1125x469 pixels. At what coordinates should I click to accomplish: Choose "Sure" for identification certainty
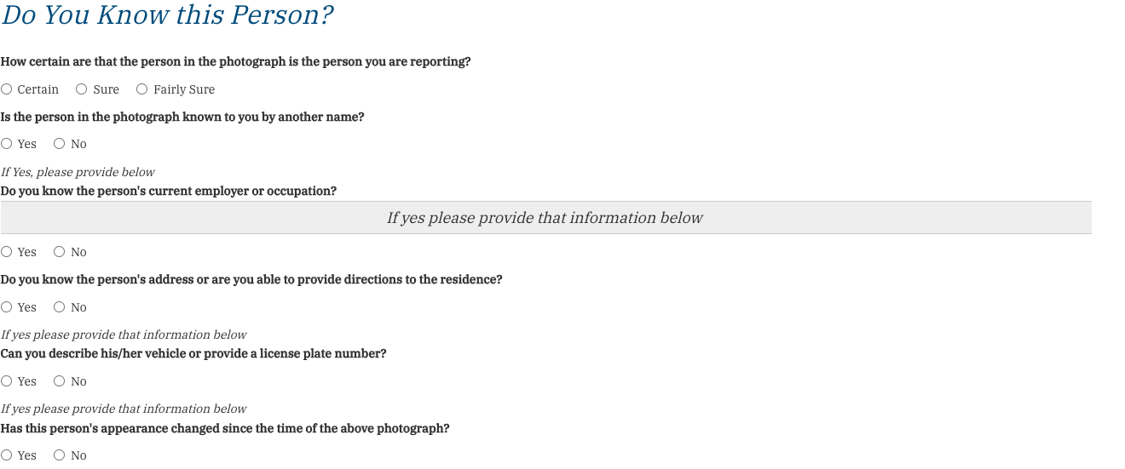(82, 89)
